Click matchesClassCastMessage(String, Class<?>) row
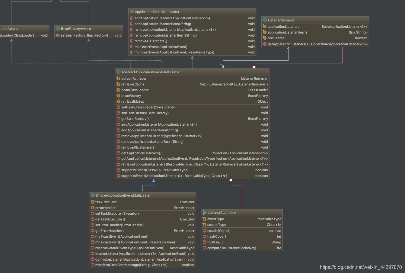 (142, 265)
